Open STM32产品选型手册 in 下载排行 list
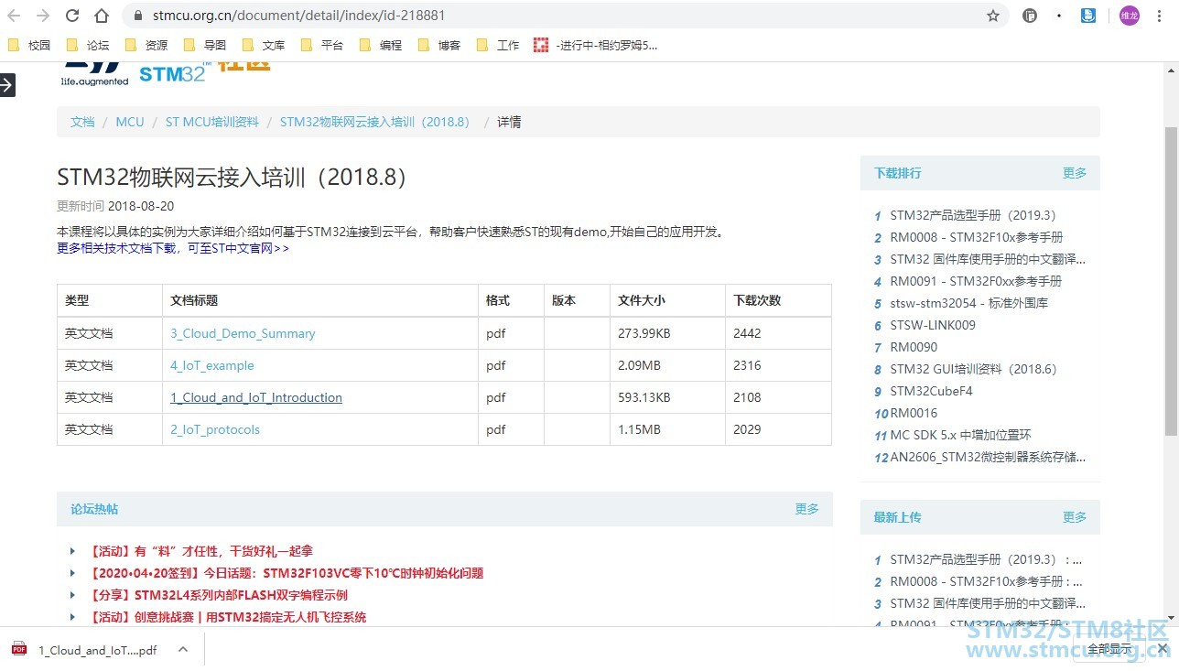Image resolution: width=1179 pixels, height=671 pixels. coord(973,216)
